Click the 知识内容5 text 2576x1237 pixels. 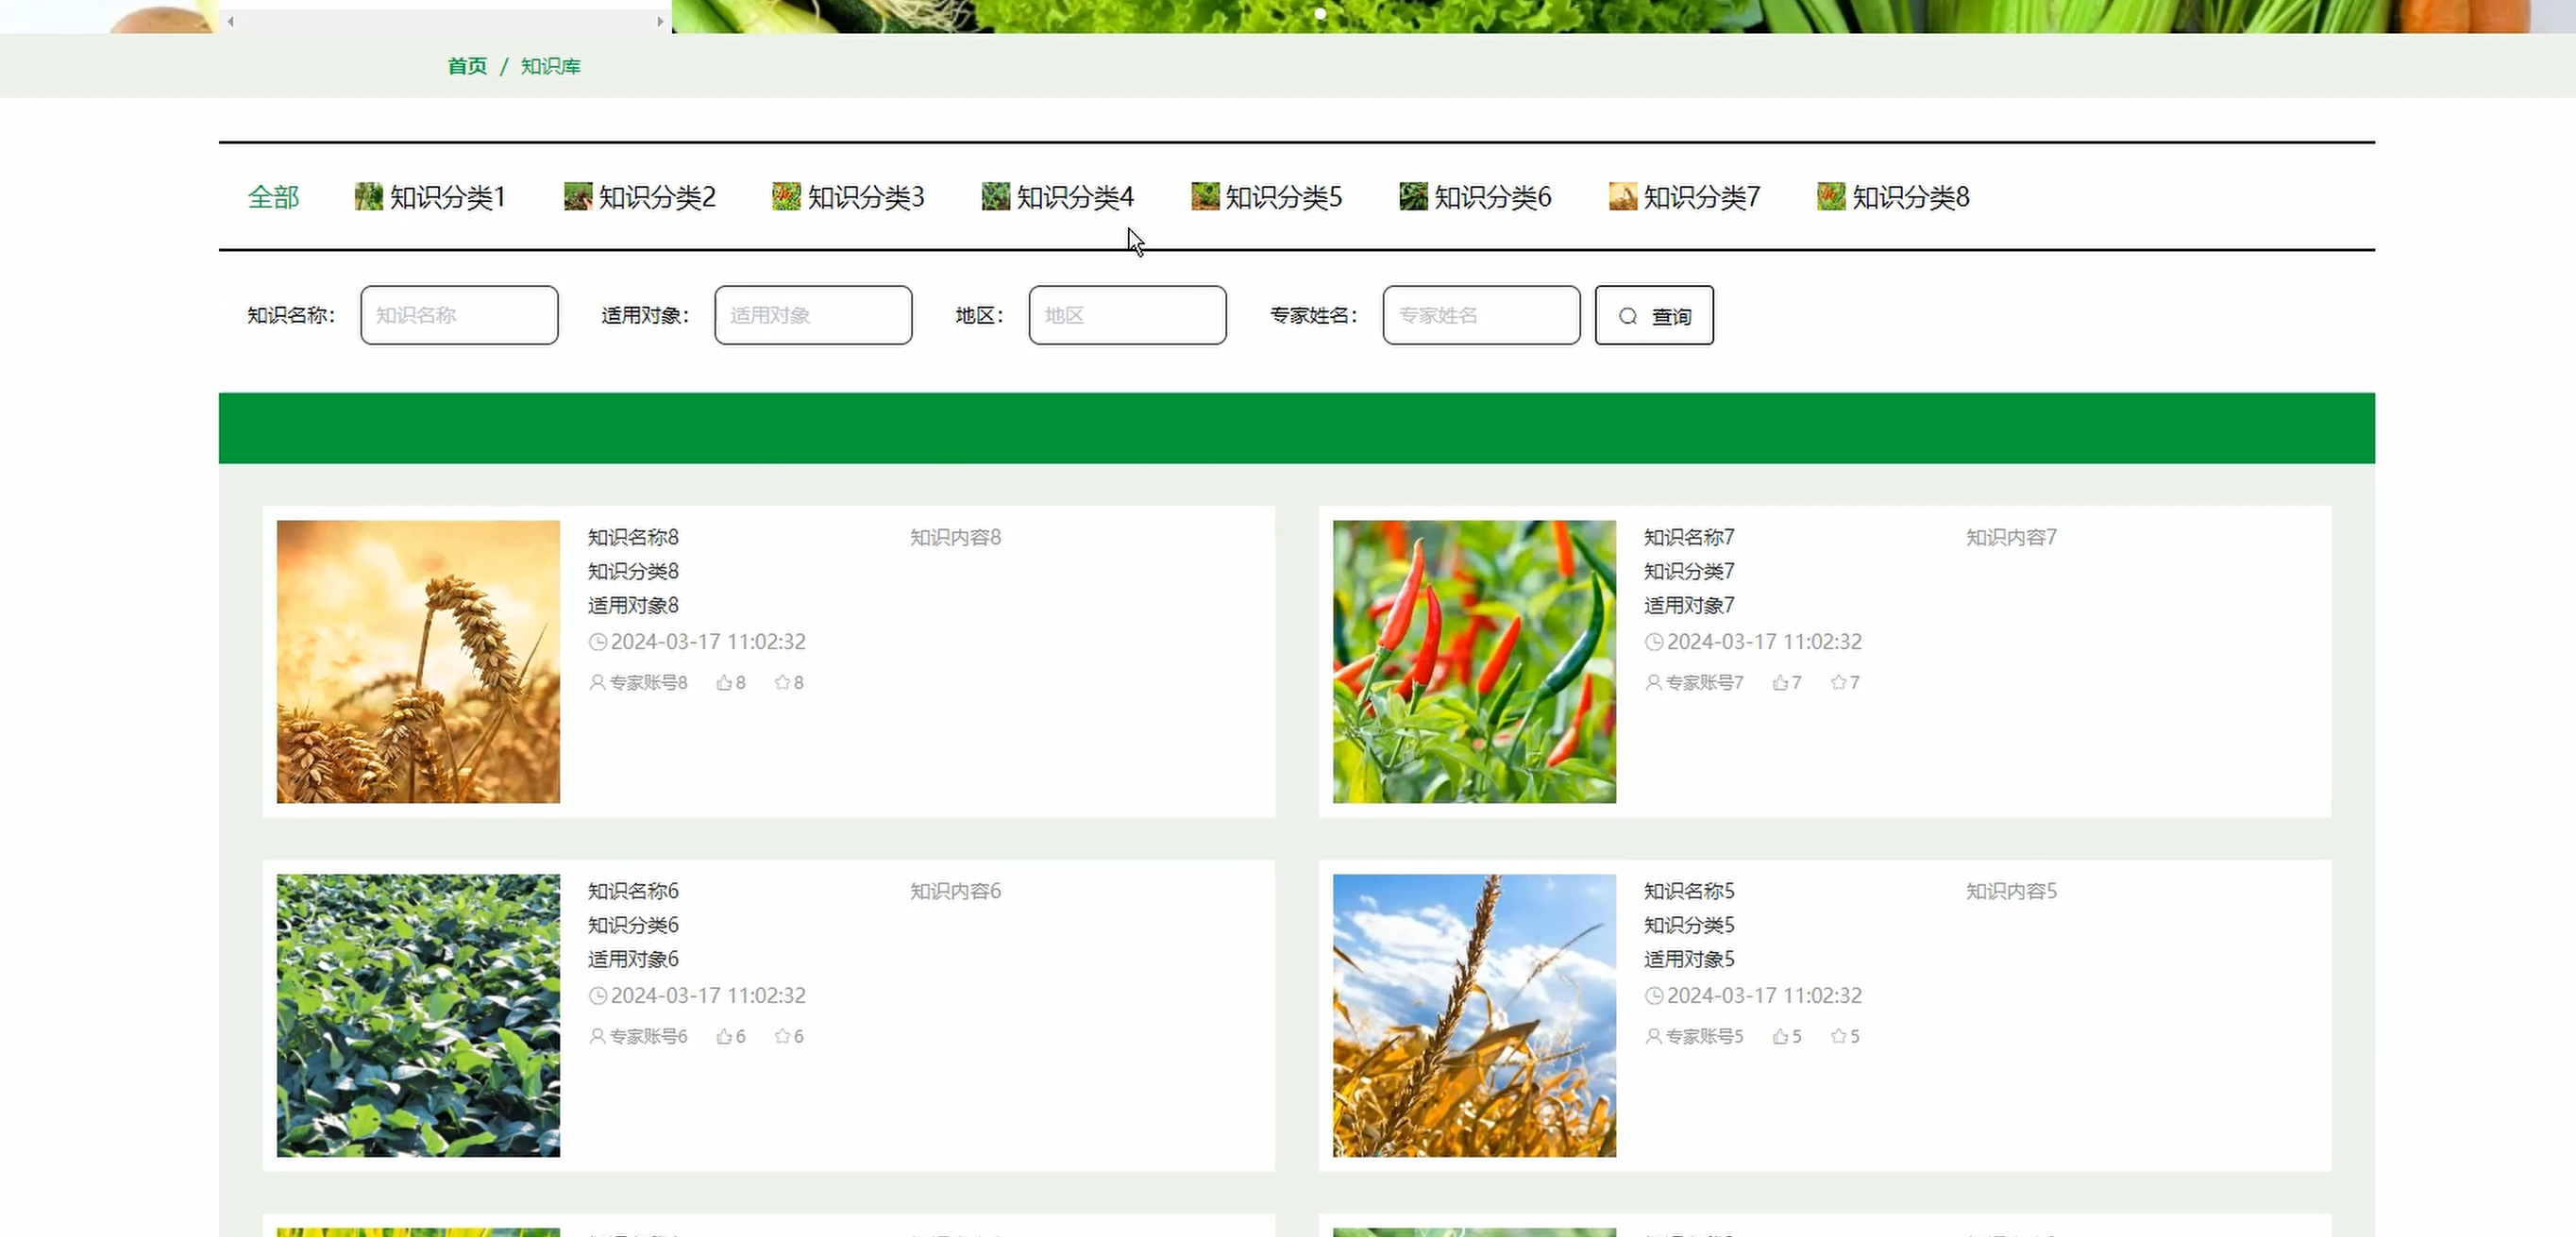point(2011,891)
